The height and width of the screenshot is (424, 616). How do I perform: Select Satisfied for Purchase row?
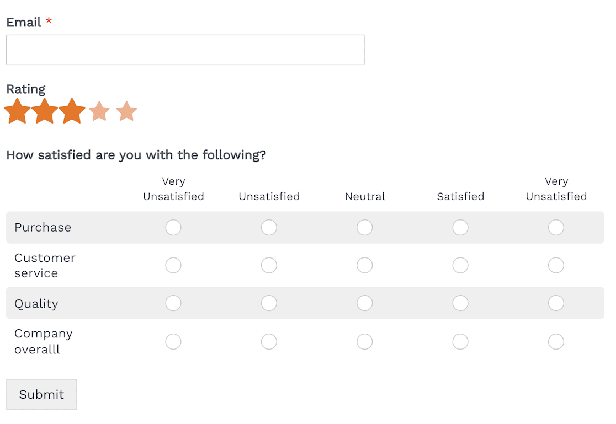click(x=460, y=227)
